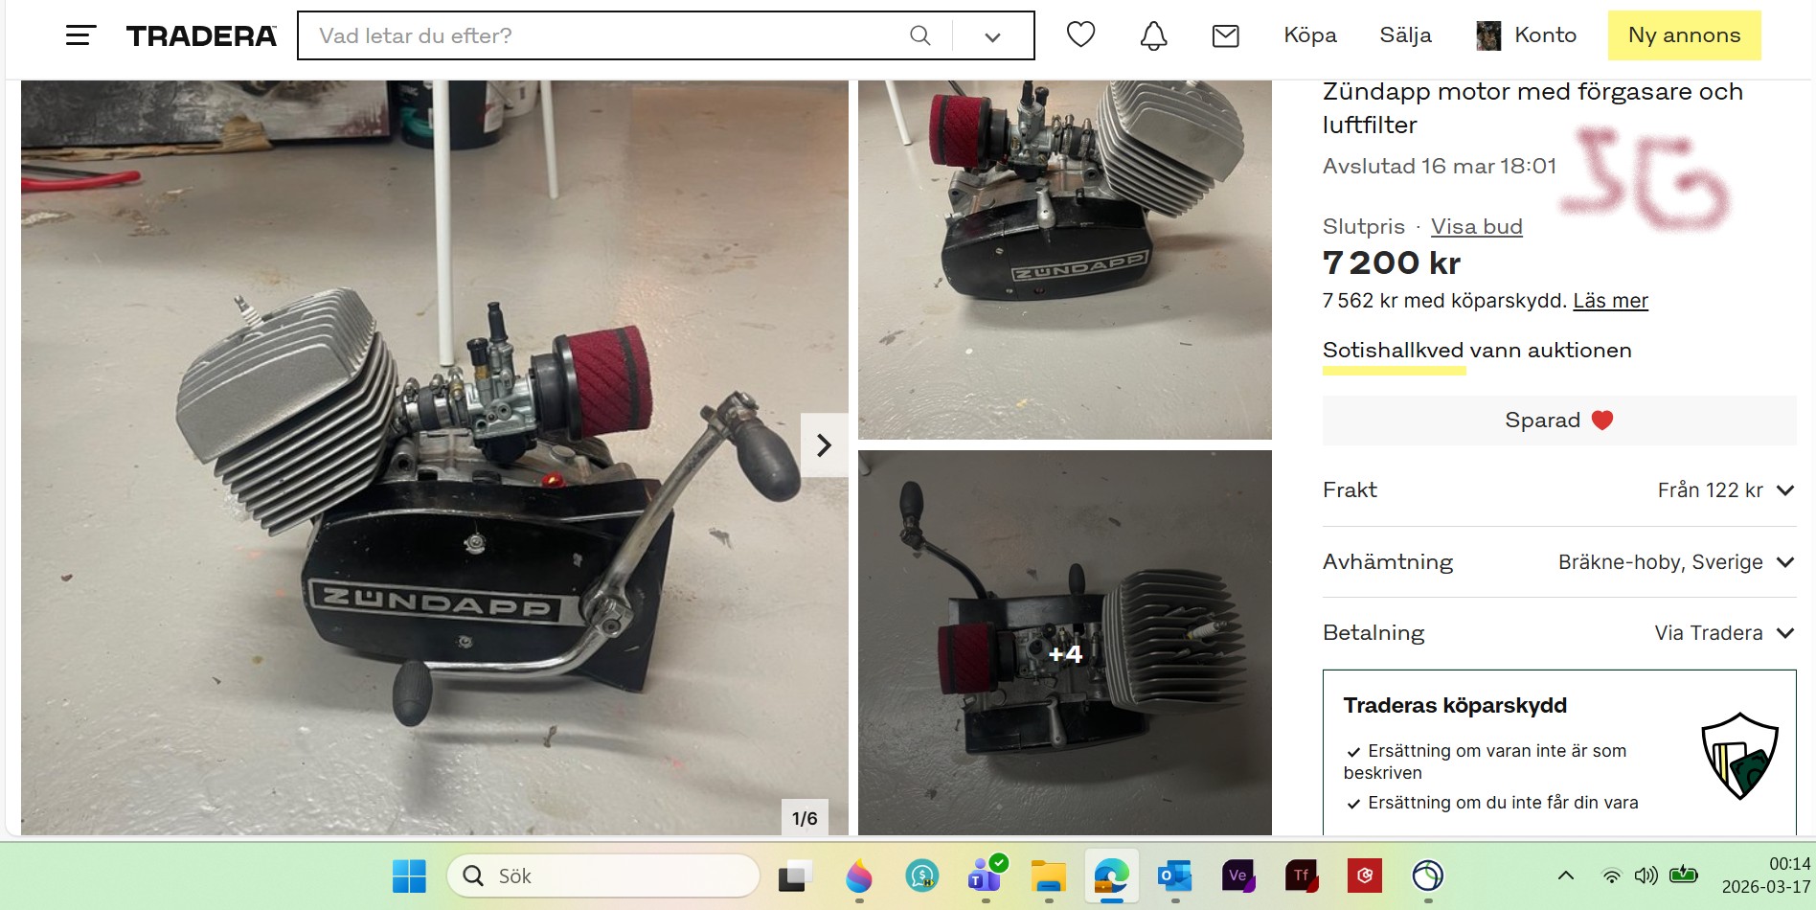This screenshot has width=1816, height=910.
Task: Expand the Frakt shipping options
Action: point(1784,490)
